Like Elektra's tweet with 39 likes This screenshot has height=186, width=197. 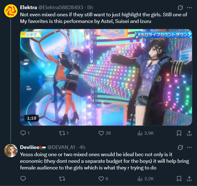tap(104, 133)
